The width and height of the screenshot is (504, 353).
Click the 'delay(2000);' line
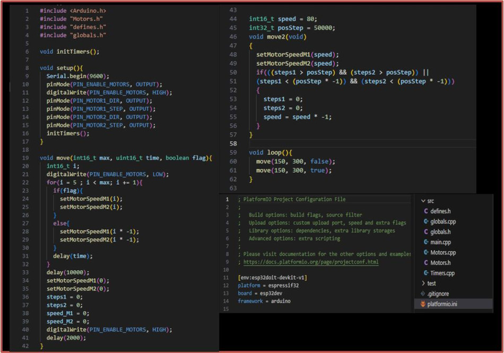(x=66, y=338)
